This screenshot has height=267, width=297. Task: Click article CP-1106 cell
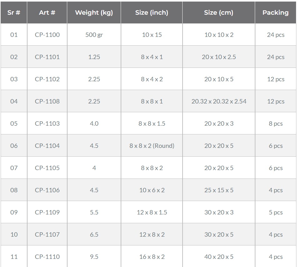[47, 190]
